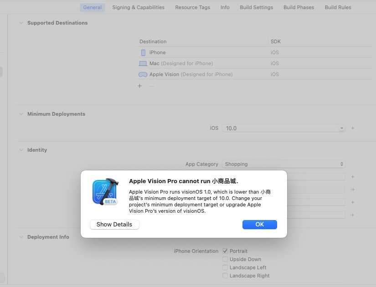Click the OK button in the dialog
This screenshot has height=287, width=376.
[x=259, y=225]
